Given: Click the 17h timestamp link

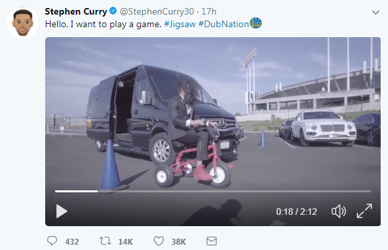Looking at the screenshot, I should 209,12.
